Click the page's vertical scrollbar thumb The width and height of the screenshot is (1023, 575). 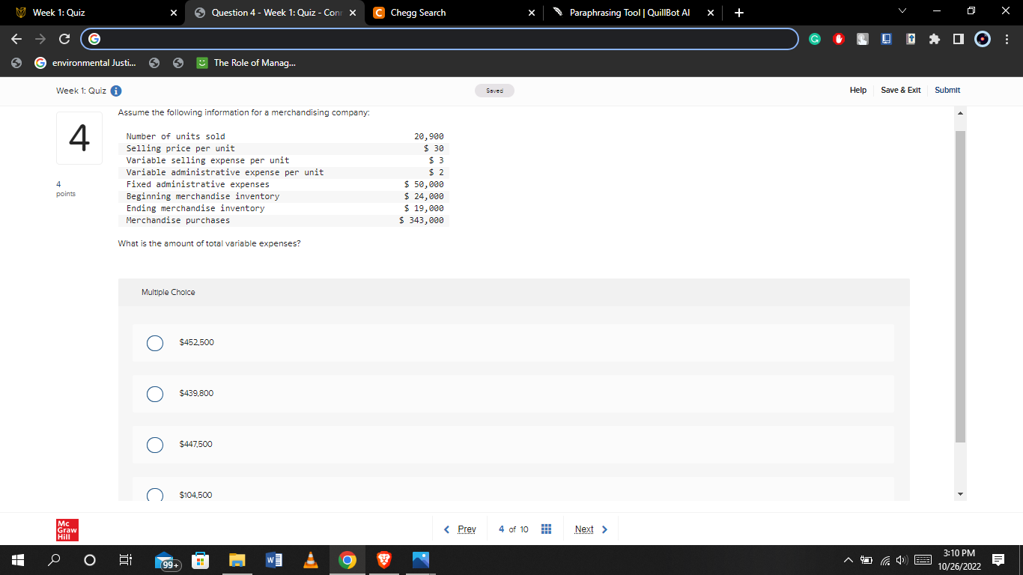pyautogui.click(x=961, y=286)
